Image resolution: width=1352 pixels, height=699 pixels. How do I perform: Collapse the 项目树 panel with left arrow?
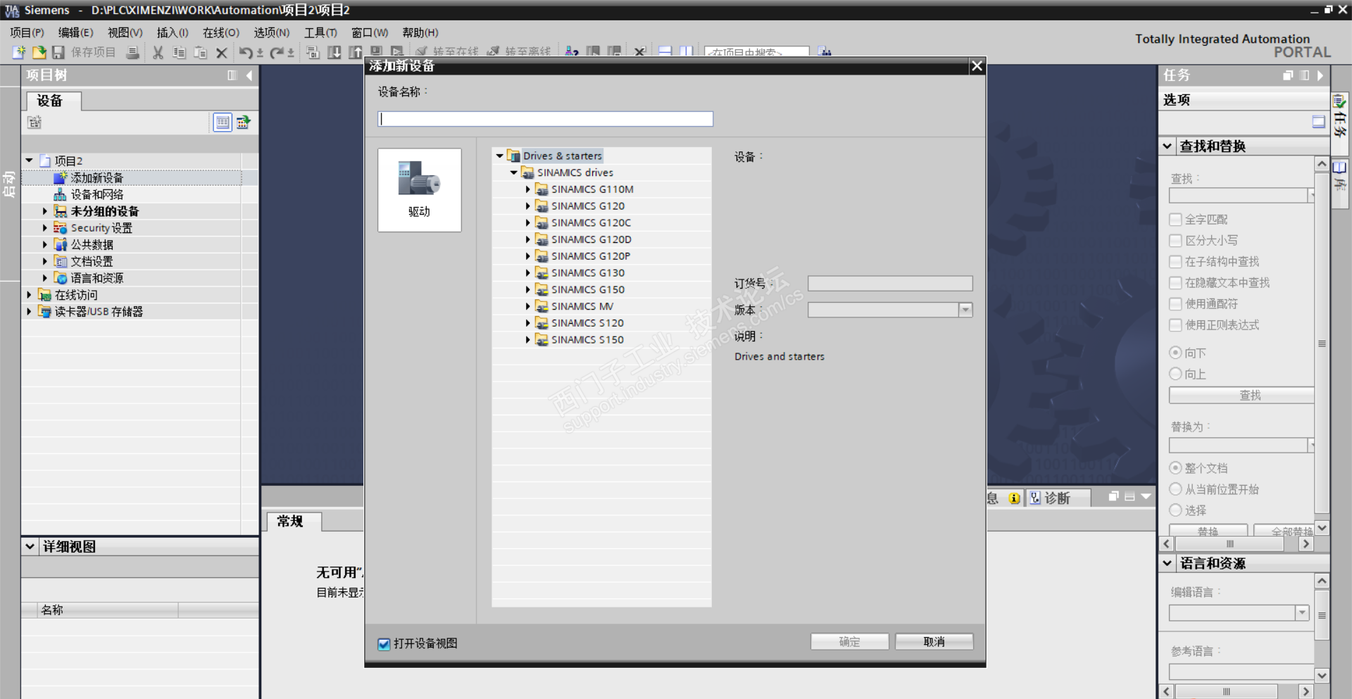[x=249, y=75]
